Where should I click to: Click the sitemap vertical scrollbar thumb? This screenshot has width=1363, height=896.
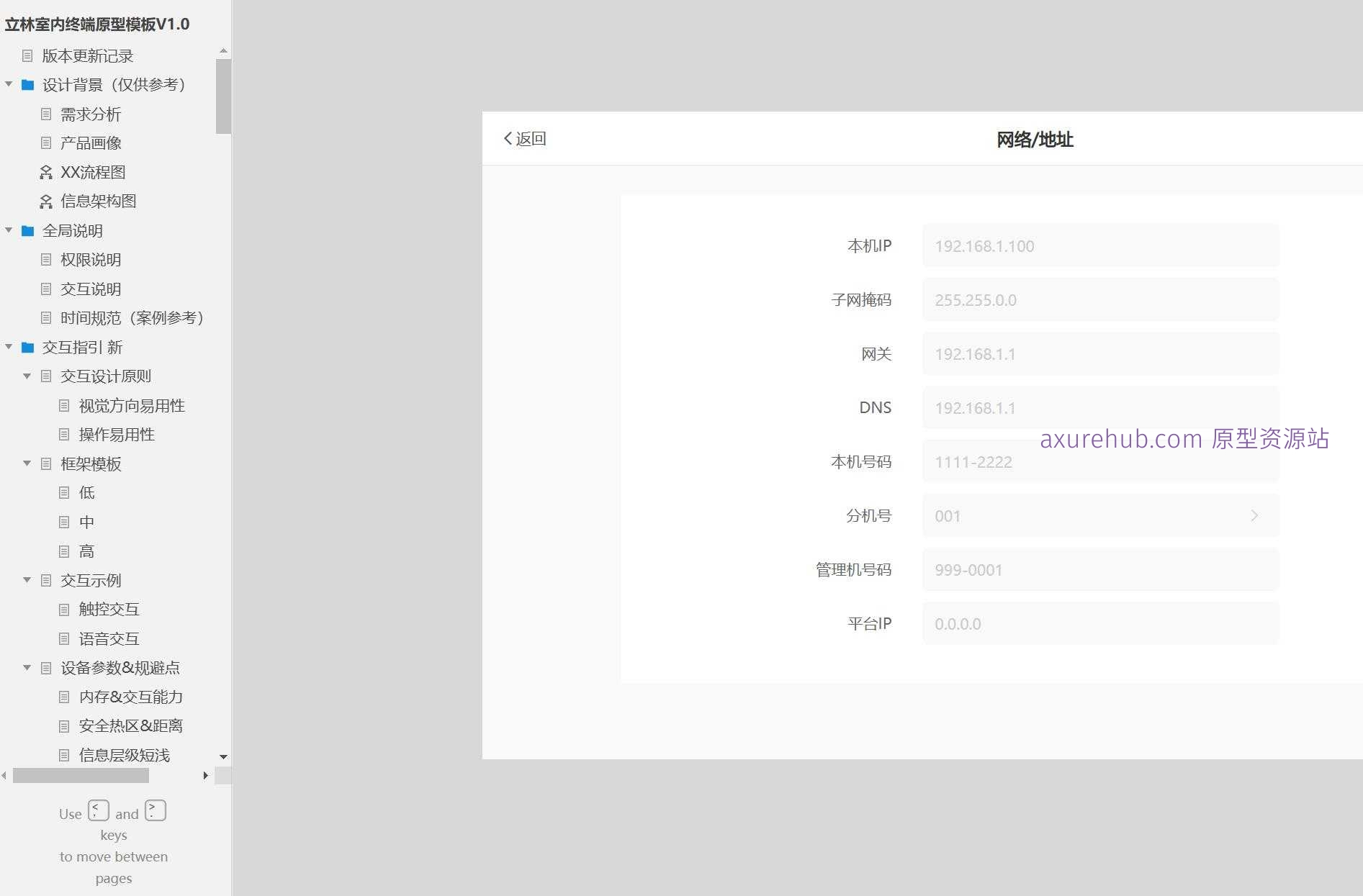pos(223,96)
